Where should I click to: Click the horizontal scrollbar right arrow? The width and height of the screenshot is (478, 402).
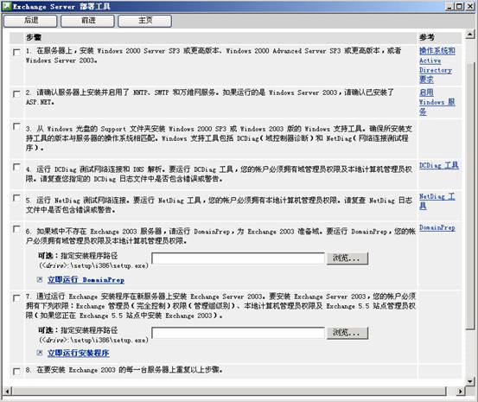tap(461, 391)
